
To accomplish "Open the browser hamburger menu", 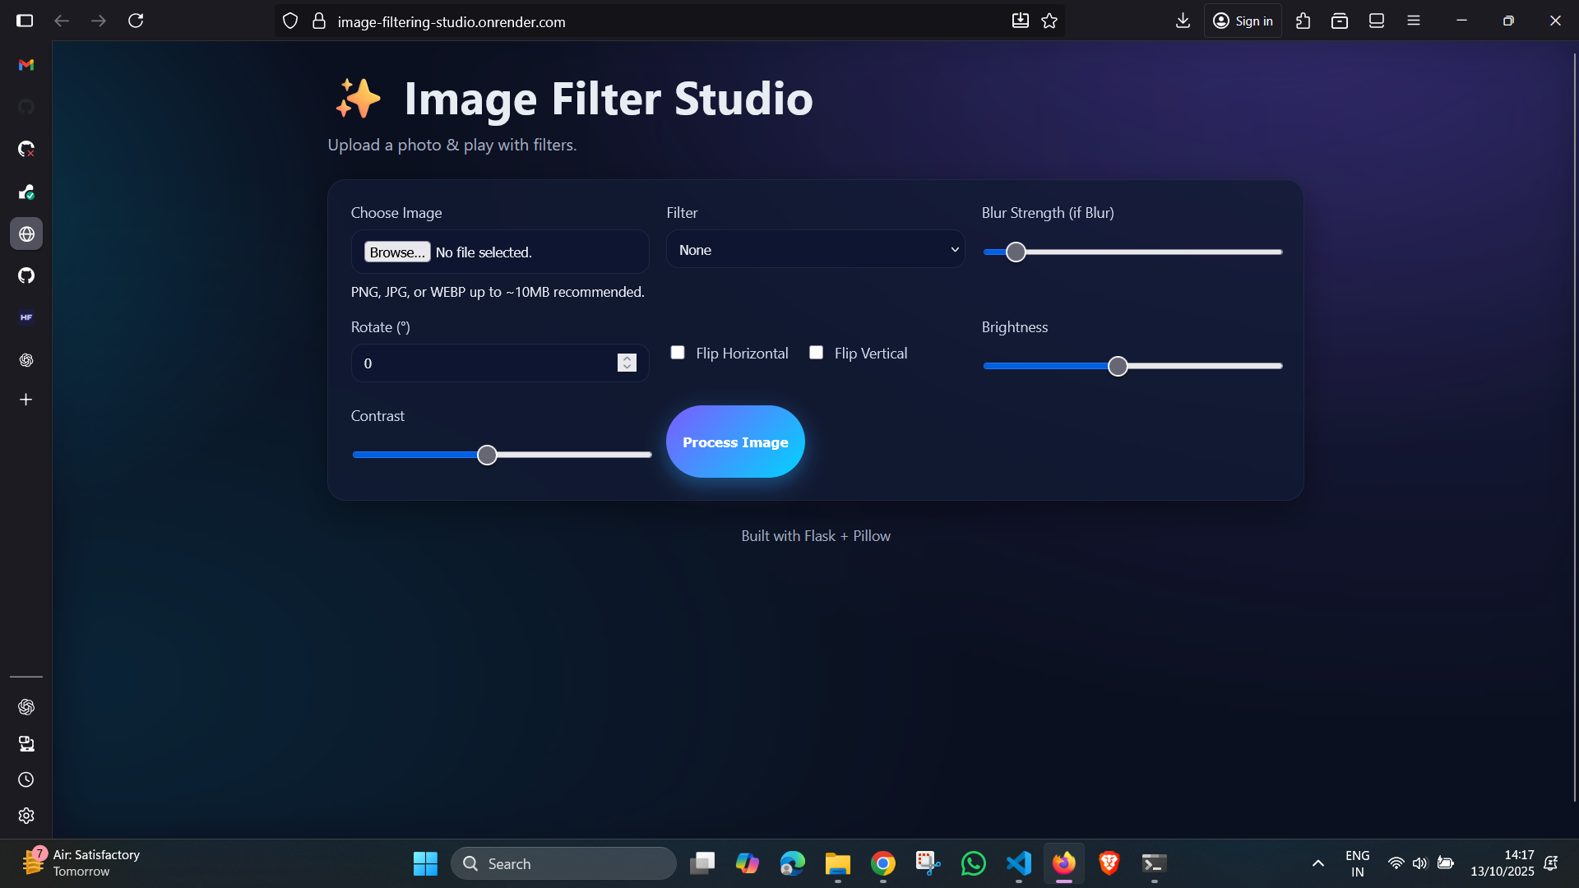I will point(1414,21).
